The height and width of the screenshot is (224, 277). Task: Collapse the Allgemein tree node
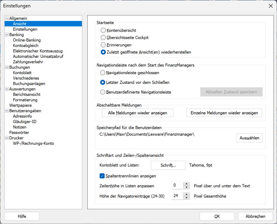pos(7,18)
